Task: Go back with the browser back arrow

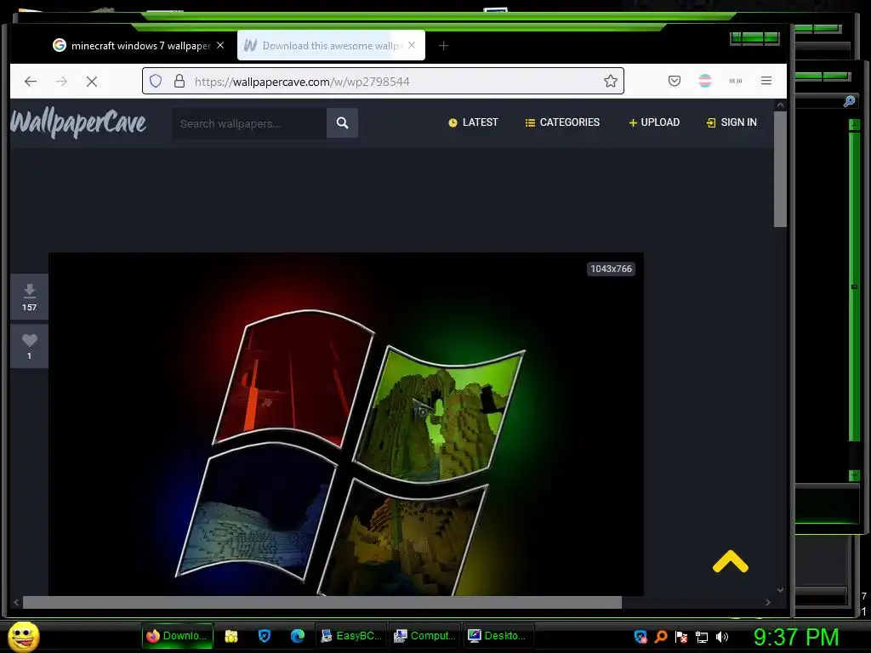Action: pyautogui.click(x=31, y=82)
